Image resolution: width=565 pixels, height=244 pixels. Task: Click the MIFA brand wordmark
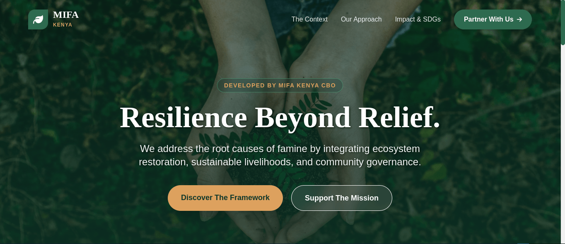pos(66,15)
